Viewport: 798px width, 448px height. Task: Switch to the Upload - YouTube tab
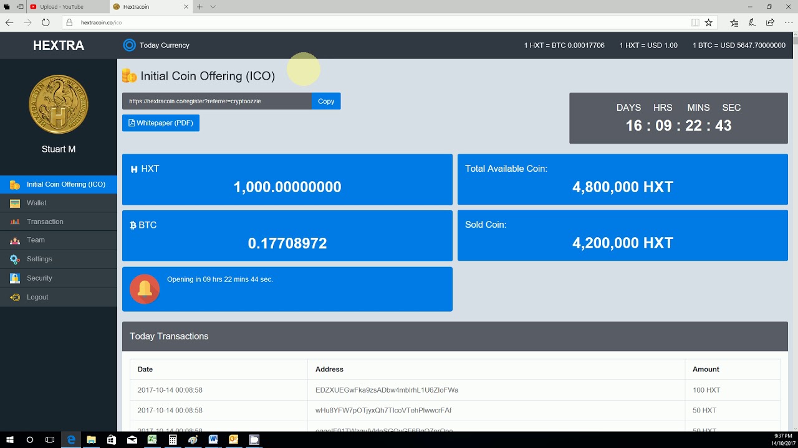pos(67,7)
